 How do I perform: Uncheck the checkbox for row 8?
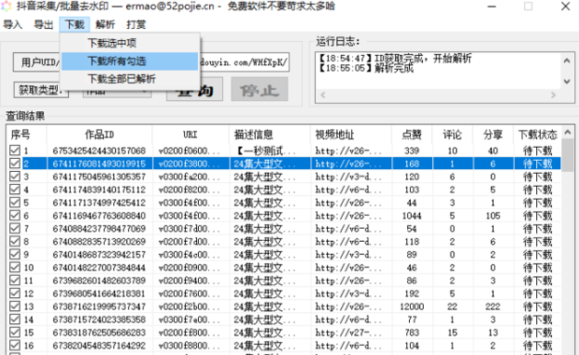coord(15,241)
